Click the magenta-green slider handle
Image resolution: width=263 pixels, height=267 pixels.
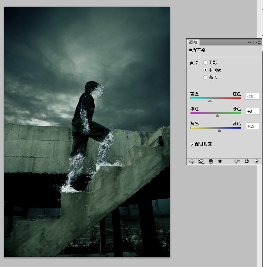218,116
